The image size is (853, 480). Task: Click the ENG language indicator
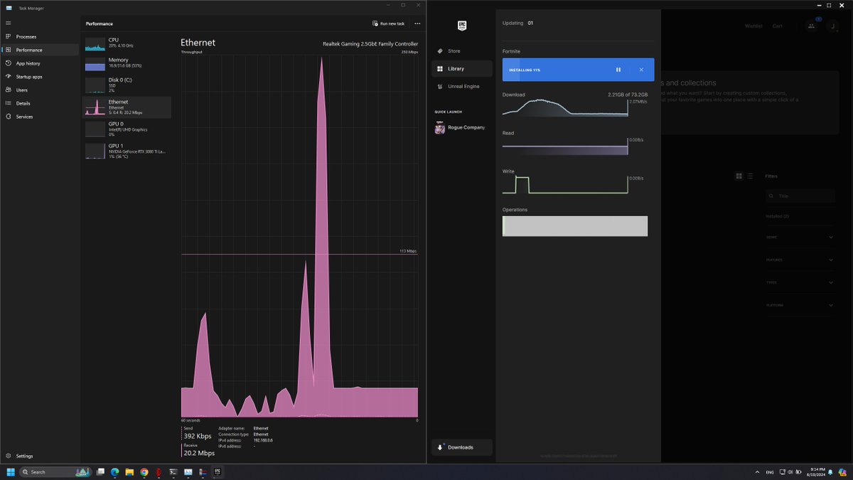click(x=770, y=472)
